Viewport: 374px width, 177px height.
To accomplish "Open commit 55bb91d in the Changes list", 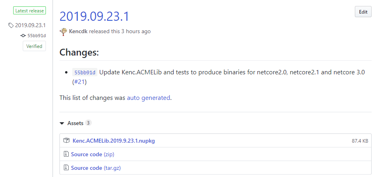I will tap(85, 72).
